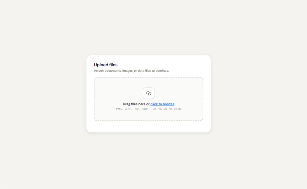Click the up to 25 MB each text
The width and height of the screenshot is (307, 189).
(167, 109)
